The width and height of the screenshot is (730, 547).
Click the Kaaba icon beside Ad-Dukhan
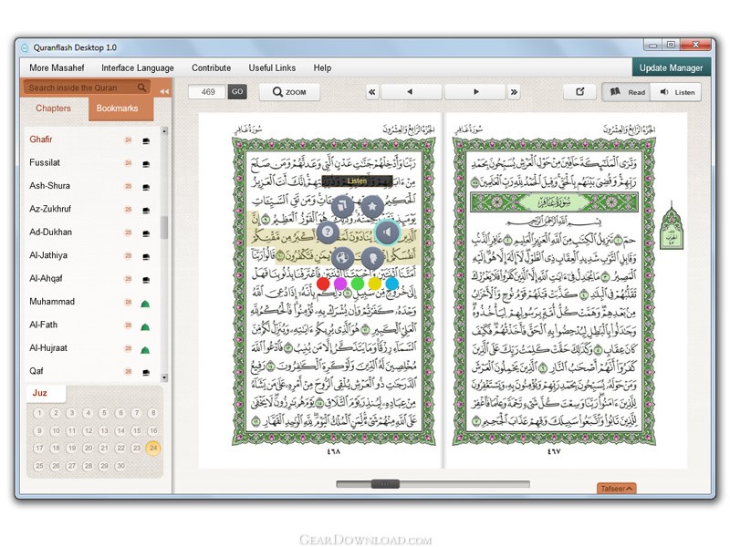click(x=146, y=233)
